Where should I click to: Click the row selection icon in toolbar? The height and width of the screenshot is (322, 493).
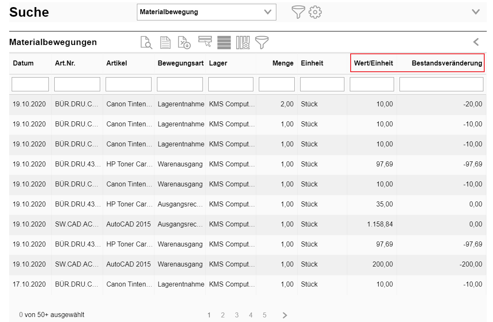(205, 42)
